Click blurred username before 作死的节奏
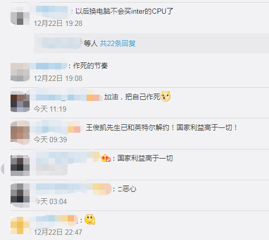 49,66
